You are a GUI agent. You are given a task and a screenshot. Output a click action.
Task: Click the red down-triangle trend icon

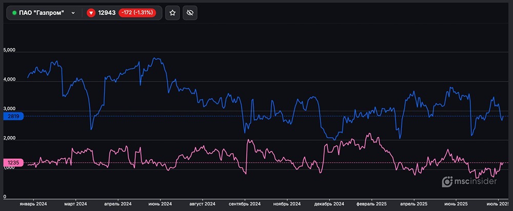(x=91, y=13)
